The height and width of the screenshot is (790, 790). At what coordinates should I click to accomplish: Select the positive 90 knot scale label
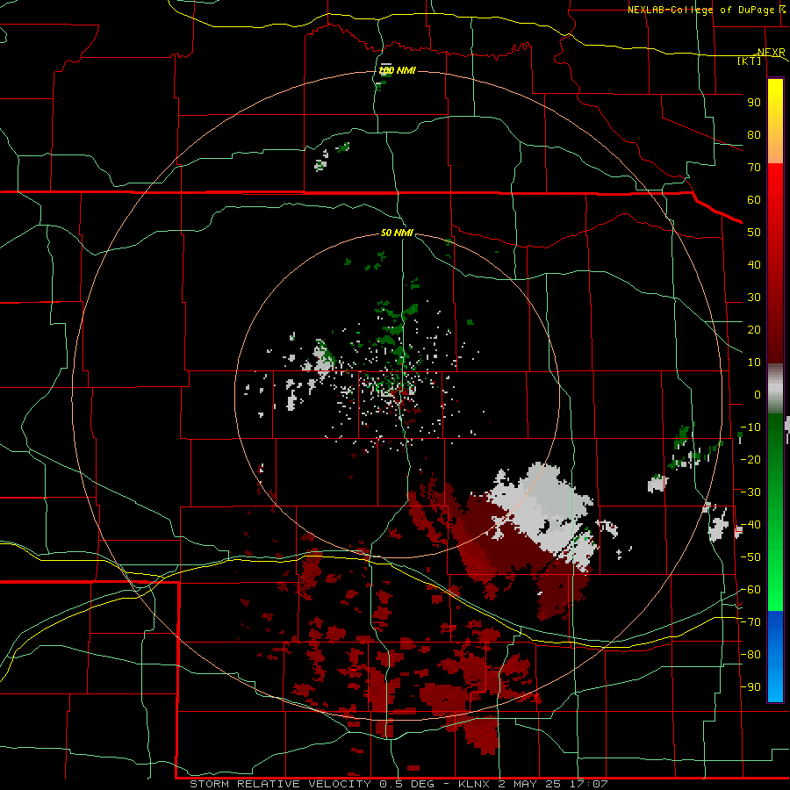754,103
